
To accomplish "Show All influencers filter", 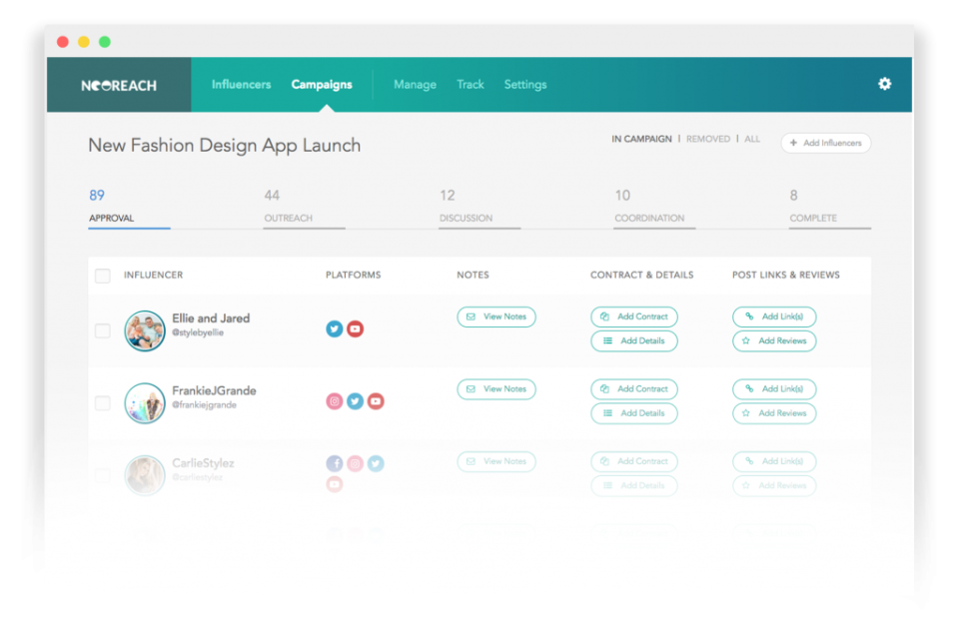I will coord(752,139).
